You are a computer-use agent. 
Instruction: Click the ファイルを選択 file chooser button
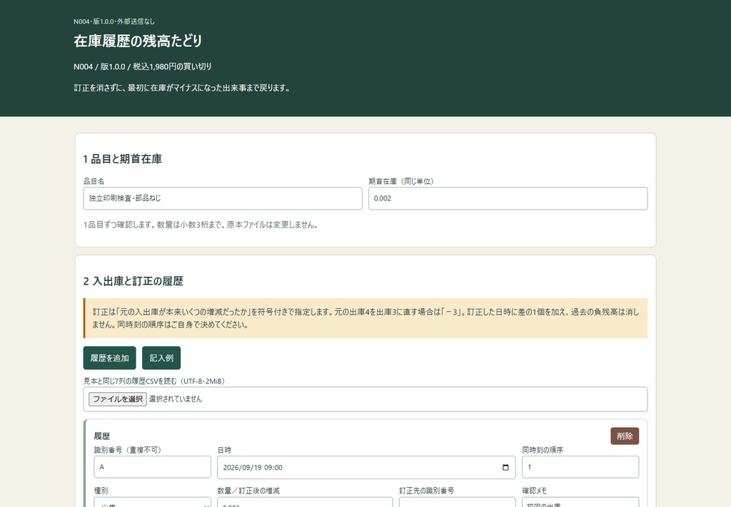(118, 399)
